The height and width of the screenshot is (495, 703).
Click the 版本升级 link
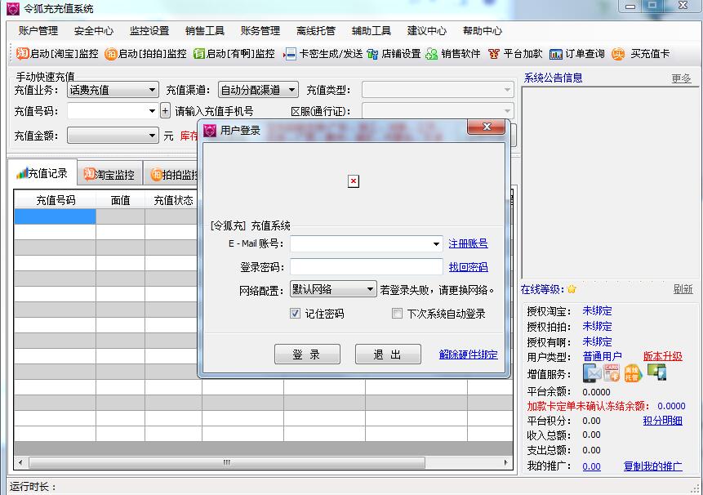663,356
